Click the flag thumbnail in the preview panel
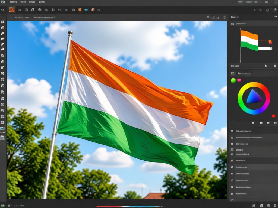 pyautogui.click(x=249, y=41)
